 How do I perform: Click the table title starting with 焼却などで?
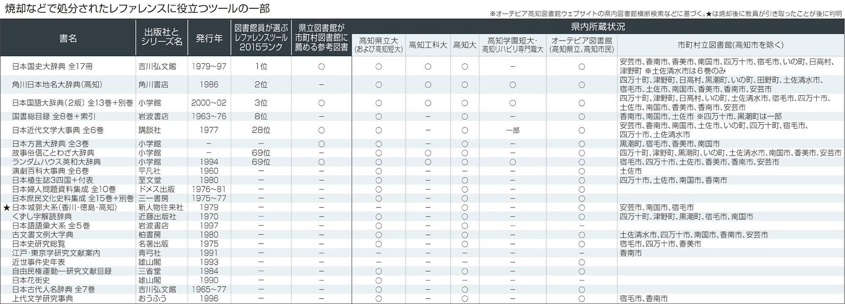[x=137, y=9]
